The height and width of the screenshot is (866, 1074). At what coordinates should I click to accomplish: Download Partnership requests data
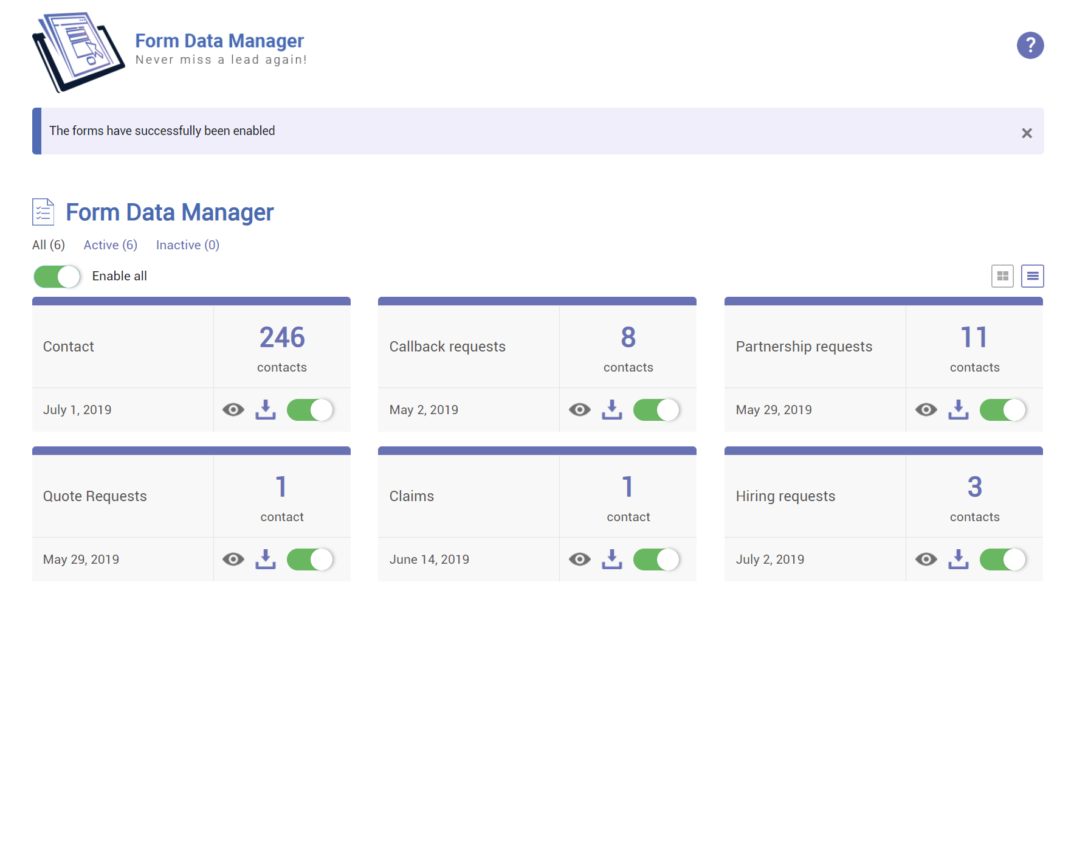click(x=958, y=410)
